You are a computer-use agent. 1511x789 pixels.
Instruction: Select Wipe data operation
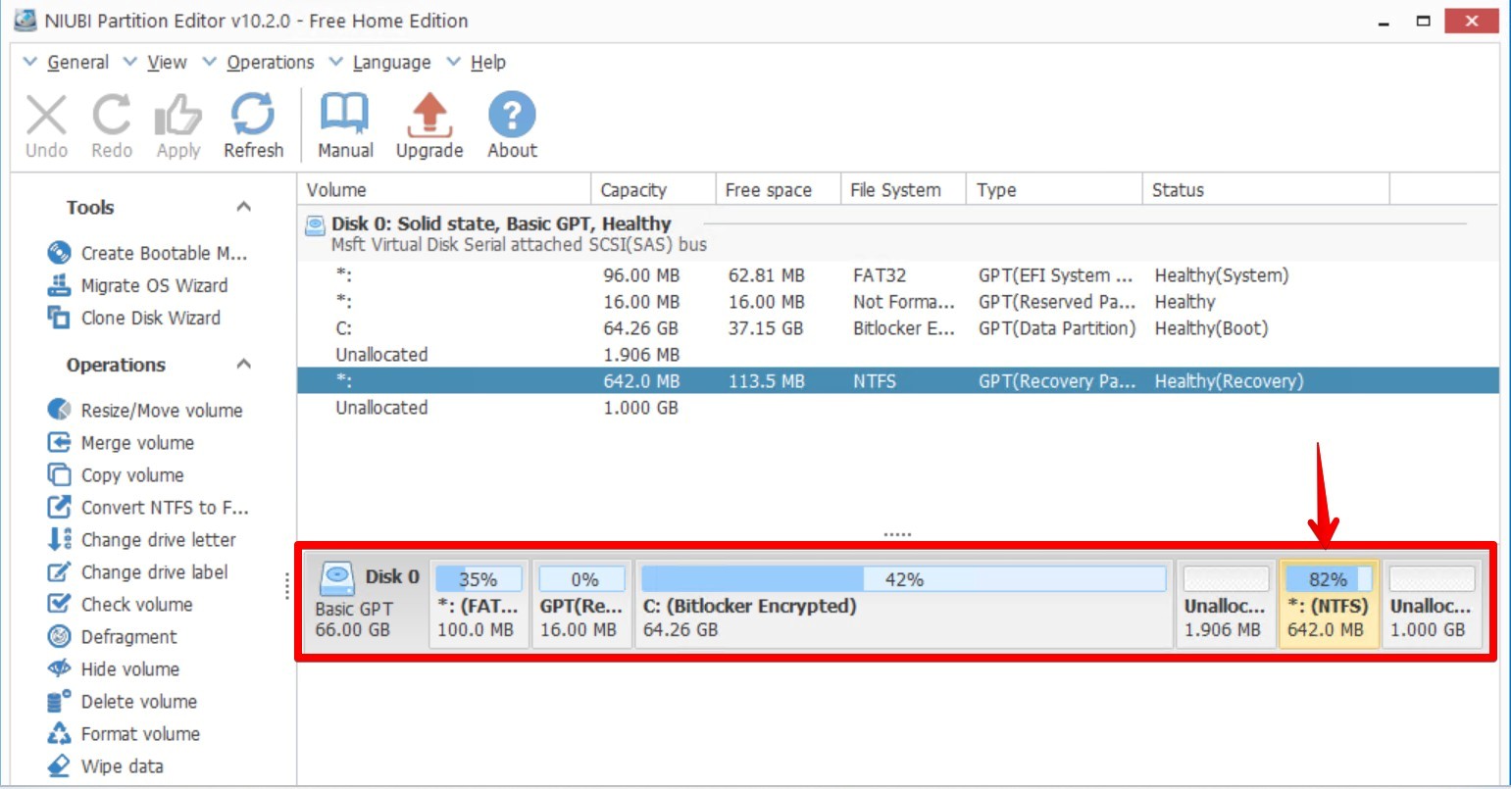(x=106, y=765)
